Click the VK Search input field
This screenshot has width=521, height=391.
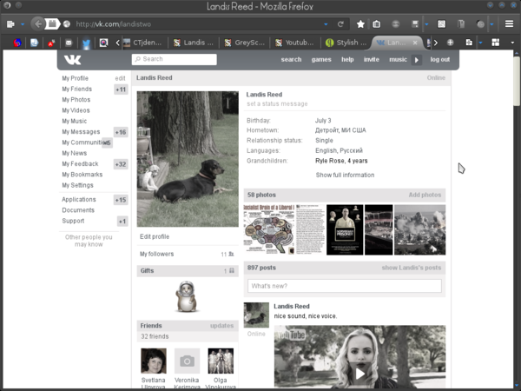[175, 59]
